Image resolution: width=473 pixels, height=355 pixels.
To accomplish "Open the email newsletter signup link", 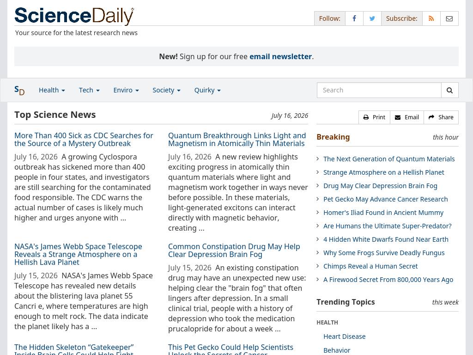I will tap(280, 56).
